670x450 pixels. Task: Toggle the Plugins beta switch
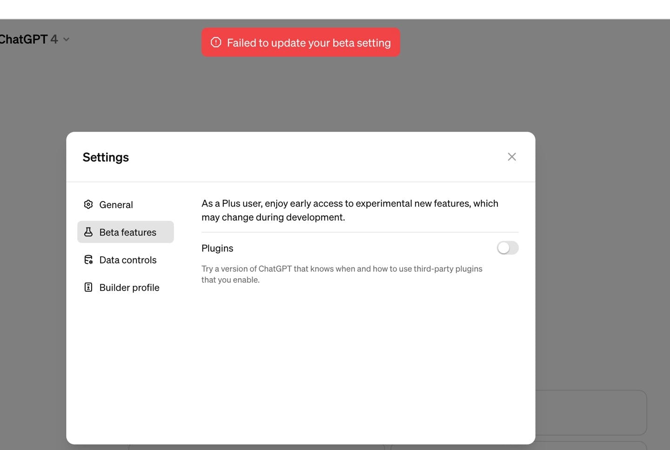point(508,248)
